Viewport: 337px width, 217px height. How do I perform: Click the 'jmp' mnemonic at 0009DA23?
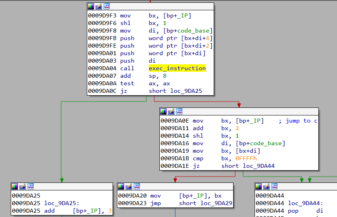coord(155,203)
